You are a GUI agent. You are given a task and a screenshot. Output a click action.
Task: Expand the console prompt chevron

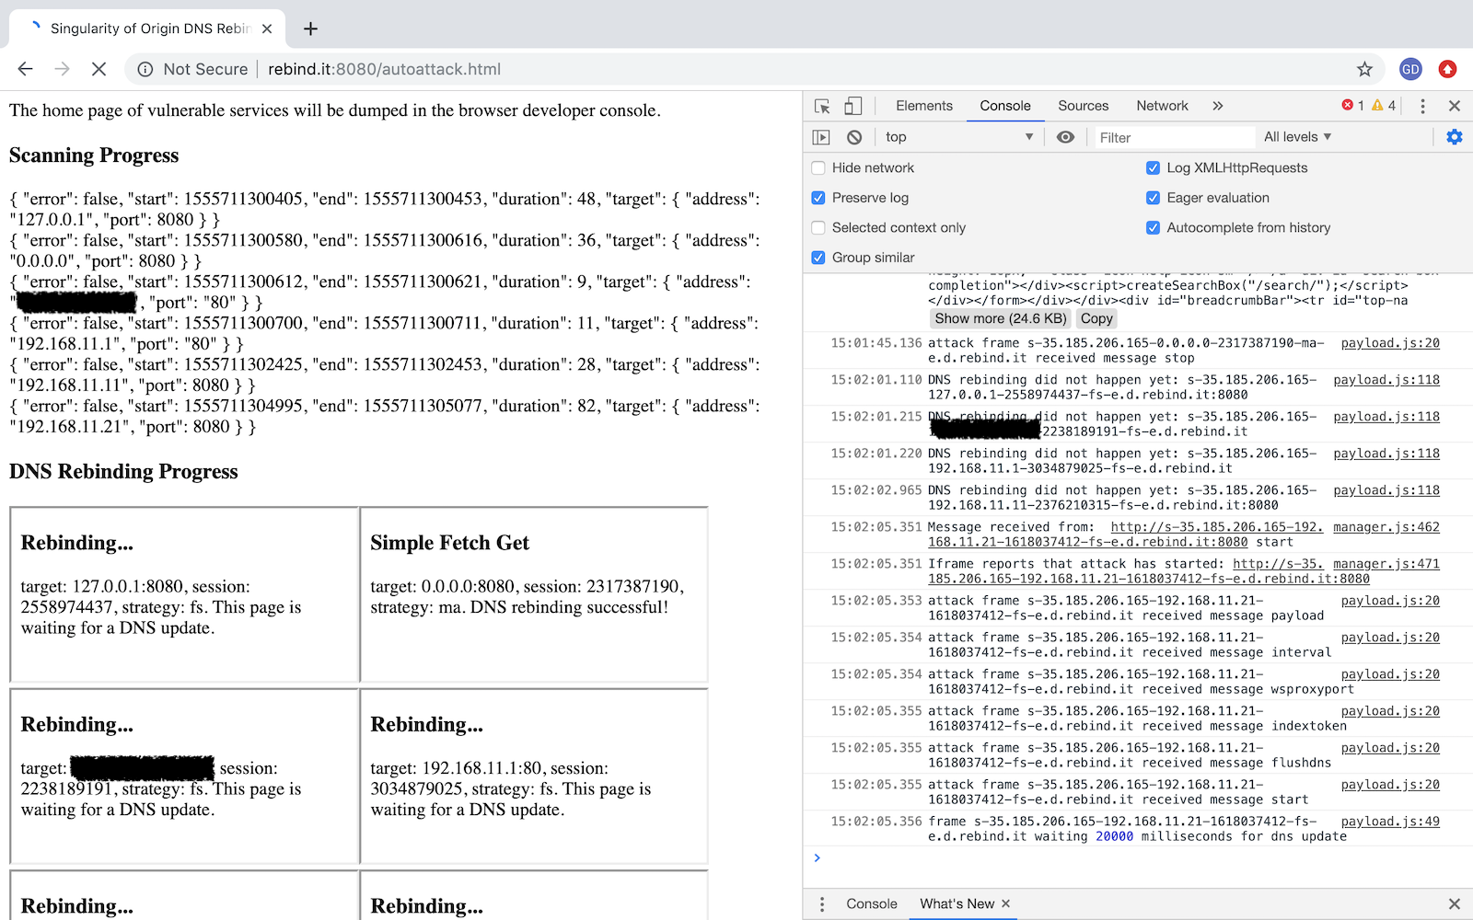pyautogui.click(x=818, y=857)
